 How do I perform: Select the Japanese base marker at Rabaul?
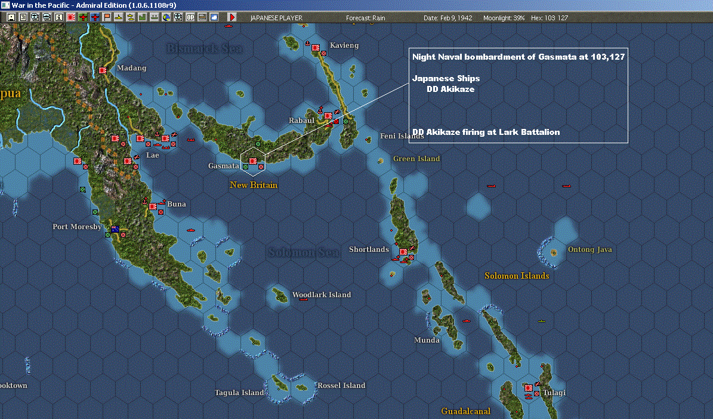(x=328, y=116)
